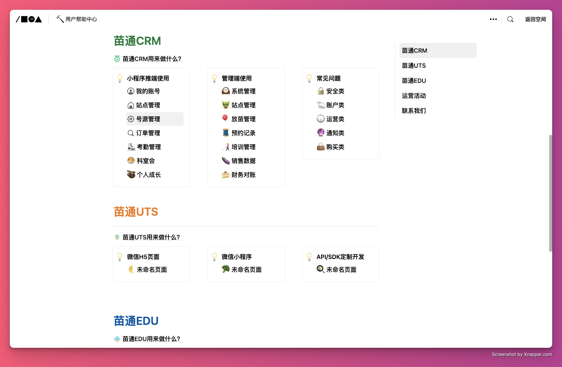Jump to 苗通EDU in the outline
This screenshot has height=367, width=562.
(438, 81)
